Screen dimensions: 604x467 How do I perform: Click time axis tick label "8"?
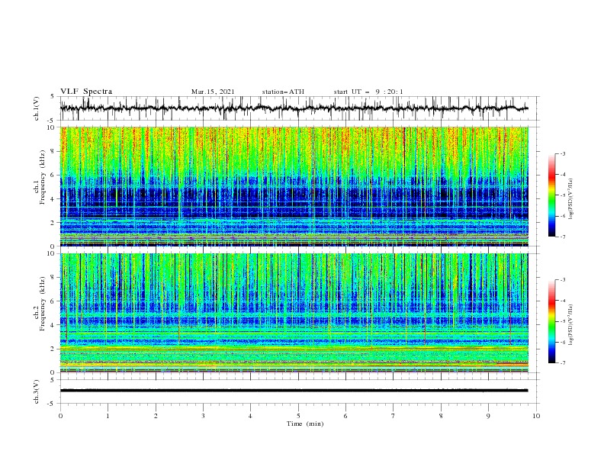click(441, 416)
